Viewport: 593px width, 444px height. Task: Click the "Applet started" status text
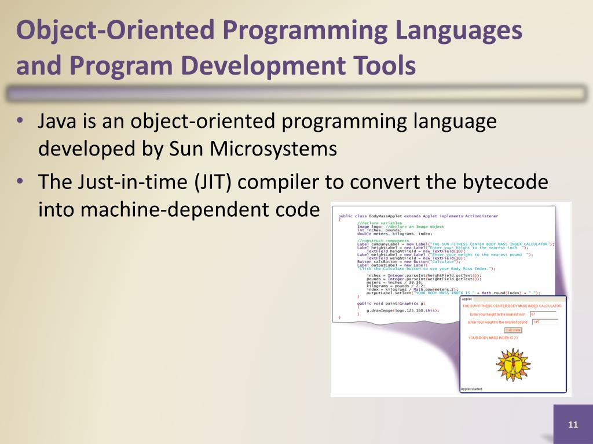tap(471, 389)
